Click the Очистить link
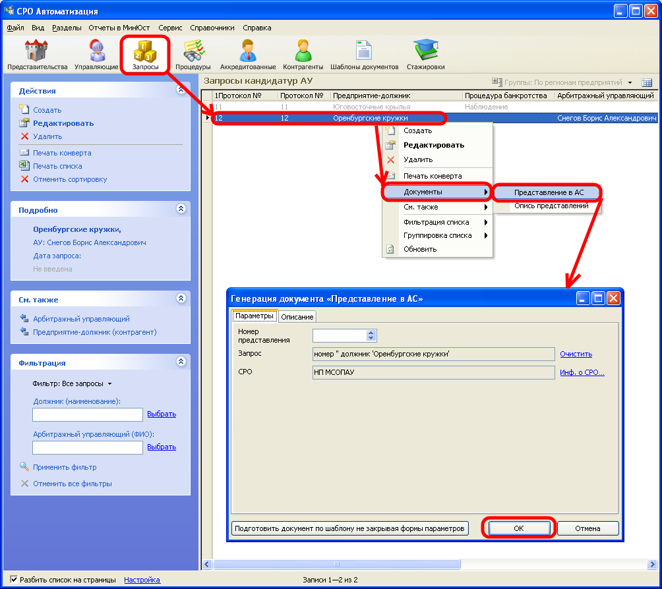662x589 pixels. (576, 354)
